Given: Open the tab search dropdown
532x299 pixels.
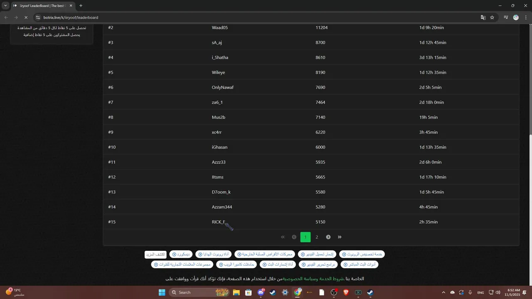Looking at the screenshot, I should click(x=5, y=6).
